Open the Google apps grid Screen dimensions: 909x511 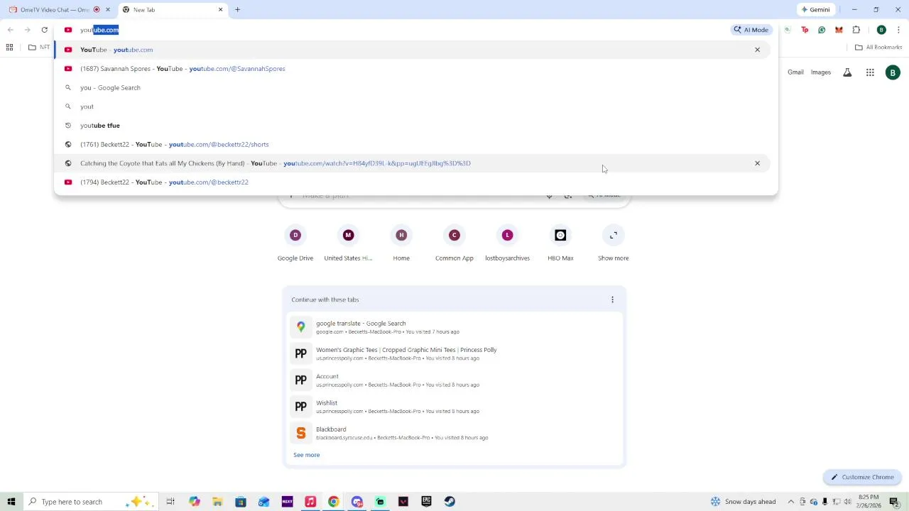[x=870, y=72]
